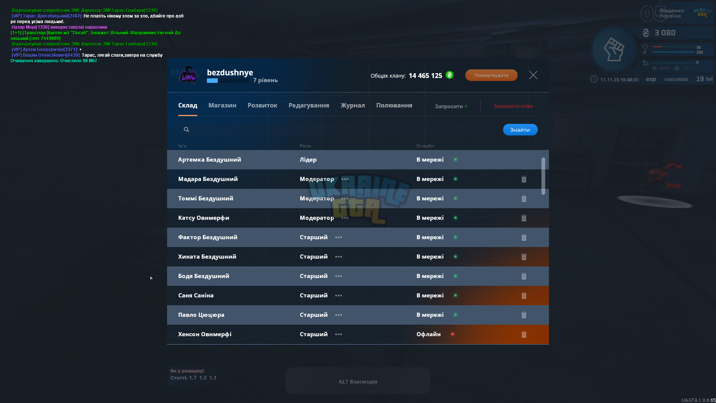Click trash icon for Павло Цюцюра
This screenshot has width=716, height=403.
[524, 315]
